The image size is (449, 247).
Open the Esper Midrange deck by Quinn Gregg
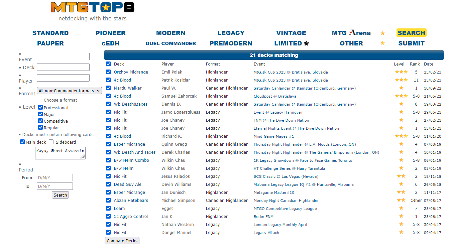point(130,144)
